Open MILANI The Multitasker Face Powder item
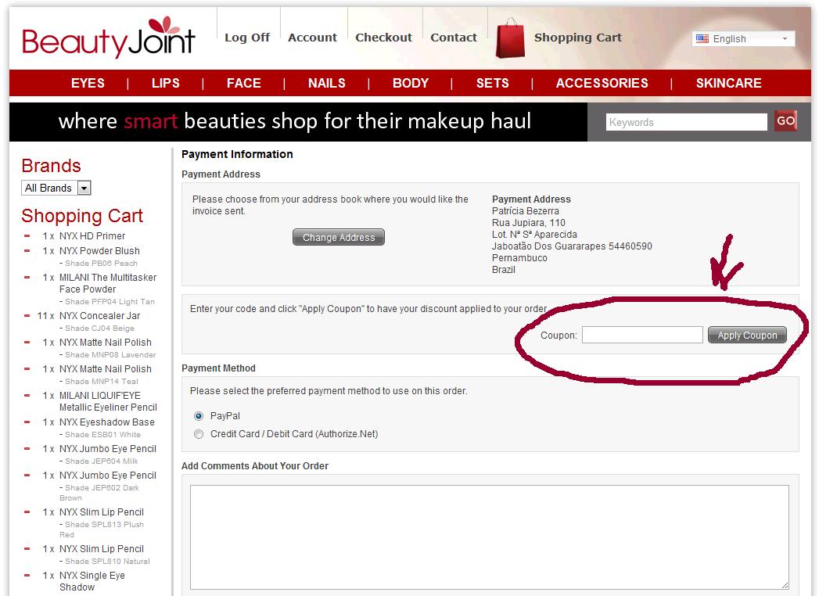This screenshot has height=596, width=819. [x=108, y=283]
